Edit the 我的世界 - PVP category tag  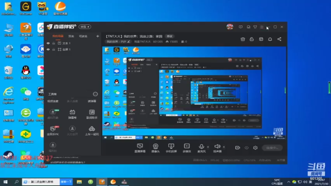pos(118,42)
